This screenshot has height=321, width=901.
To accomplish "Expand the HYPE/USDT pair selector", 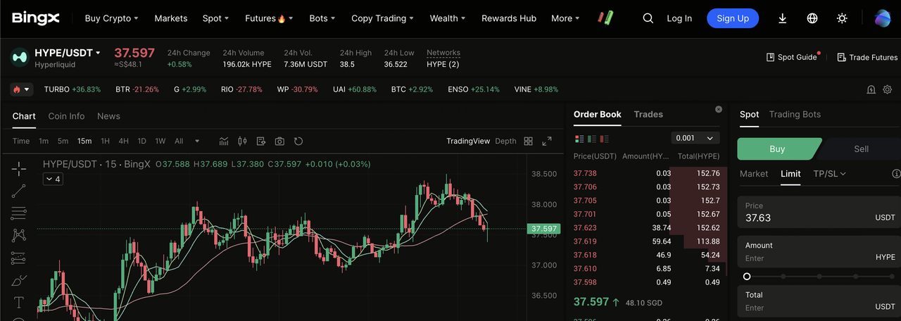I will [x=98, y=53].
